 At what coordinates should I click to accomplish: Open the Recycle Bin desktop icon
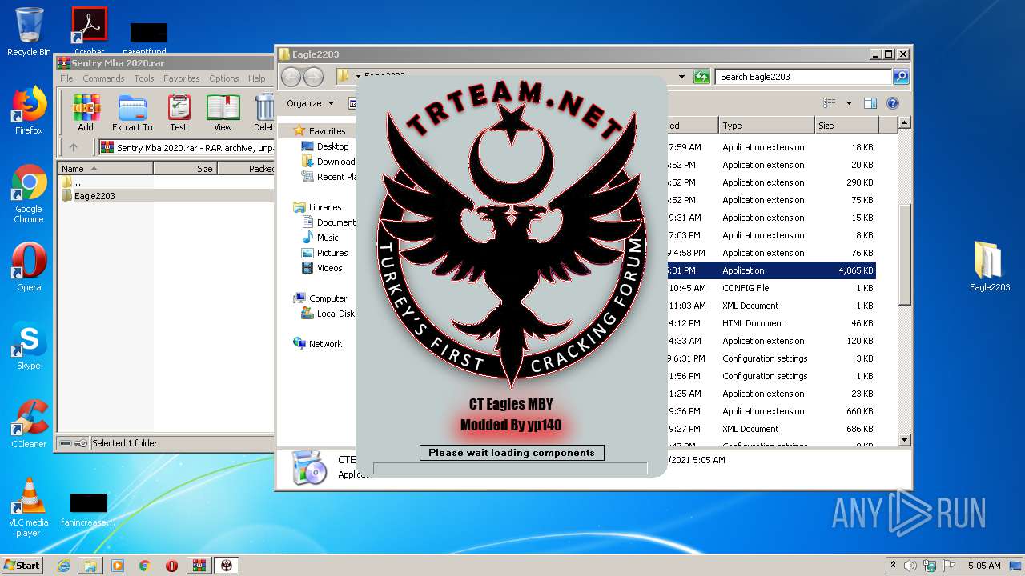[x=29, y=32]
